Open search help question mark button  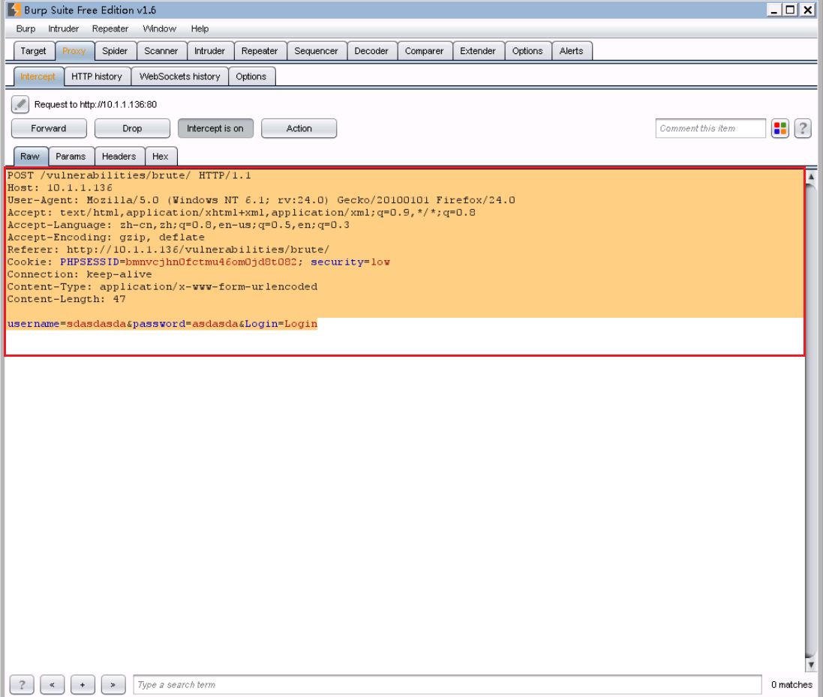[x=22, y=684]
